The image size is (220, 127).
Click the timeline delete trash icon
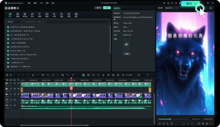pos(28,75)
